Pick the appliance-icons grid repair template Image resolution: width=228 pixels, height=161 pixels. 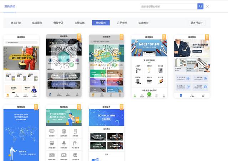click(x=64, y=133)
